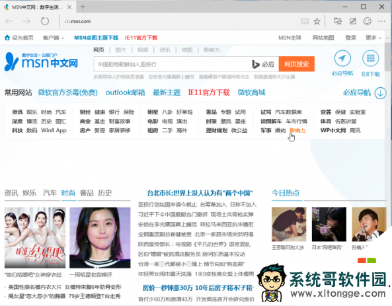Screen dimensions: 392x306
Task: Open 微软商城 link
Action: pyautogui.click(x=251, y=93)
